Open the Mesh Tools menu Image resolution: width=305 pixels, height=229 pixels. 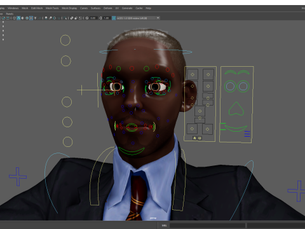(x=52, y=8)
